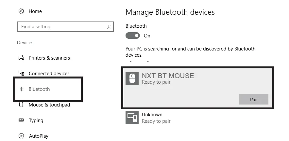The height and width of the screenshot is (141, 289).
Task: Open the Bluetooth settings page
Action: 39,89
